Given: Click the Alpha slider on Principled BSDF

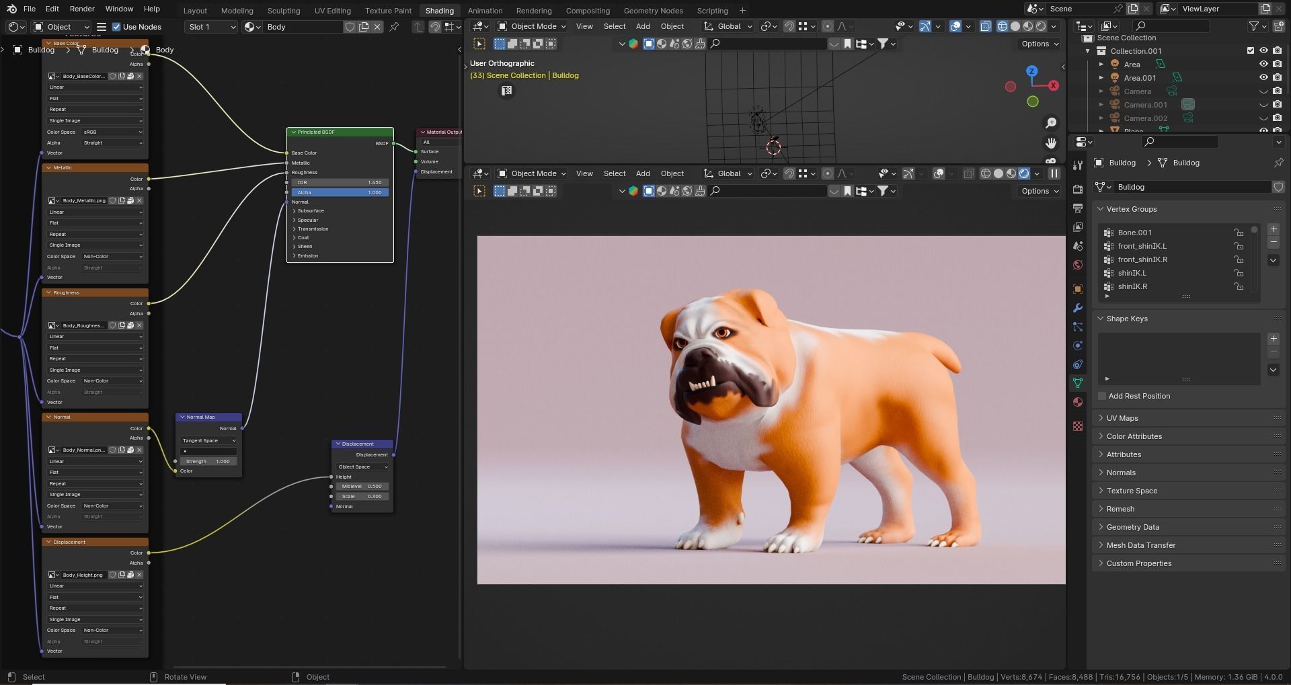Looking at the screenshot, I should click(340, 192).
